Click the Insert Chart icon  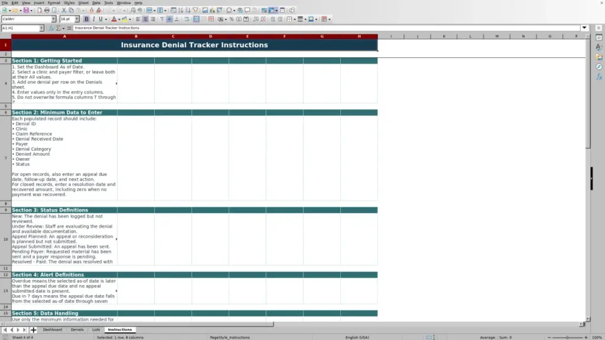(x=212, y=10)
